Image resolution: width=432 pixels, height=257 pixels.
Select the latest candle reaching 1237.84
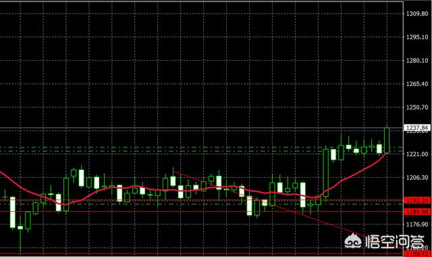[387, 140]
